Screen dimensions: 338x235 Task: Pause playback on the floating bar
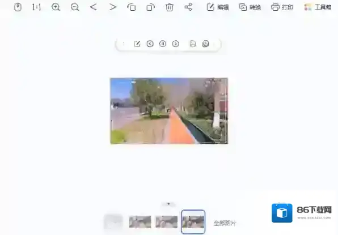tap(163, 44)
